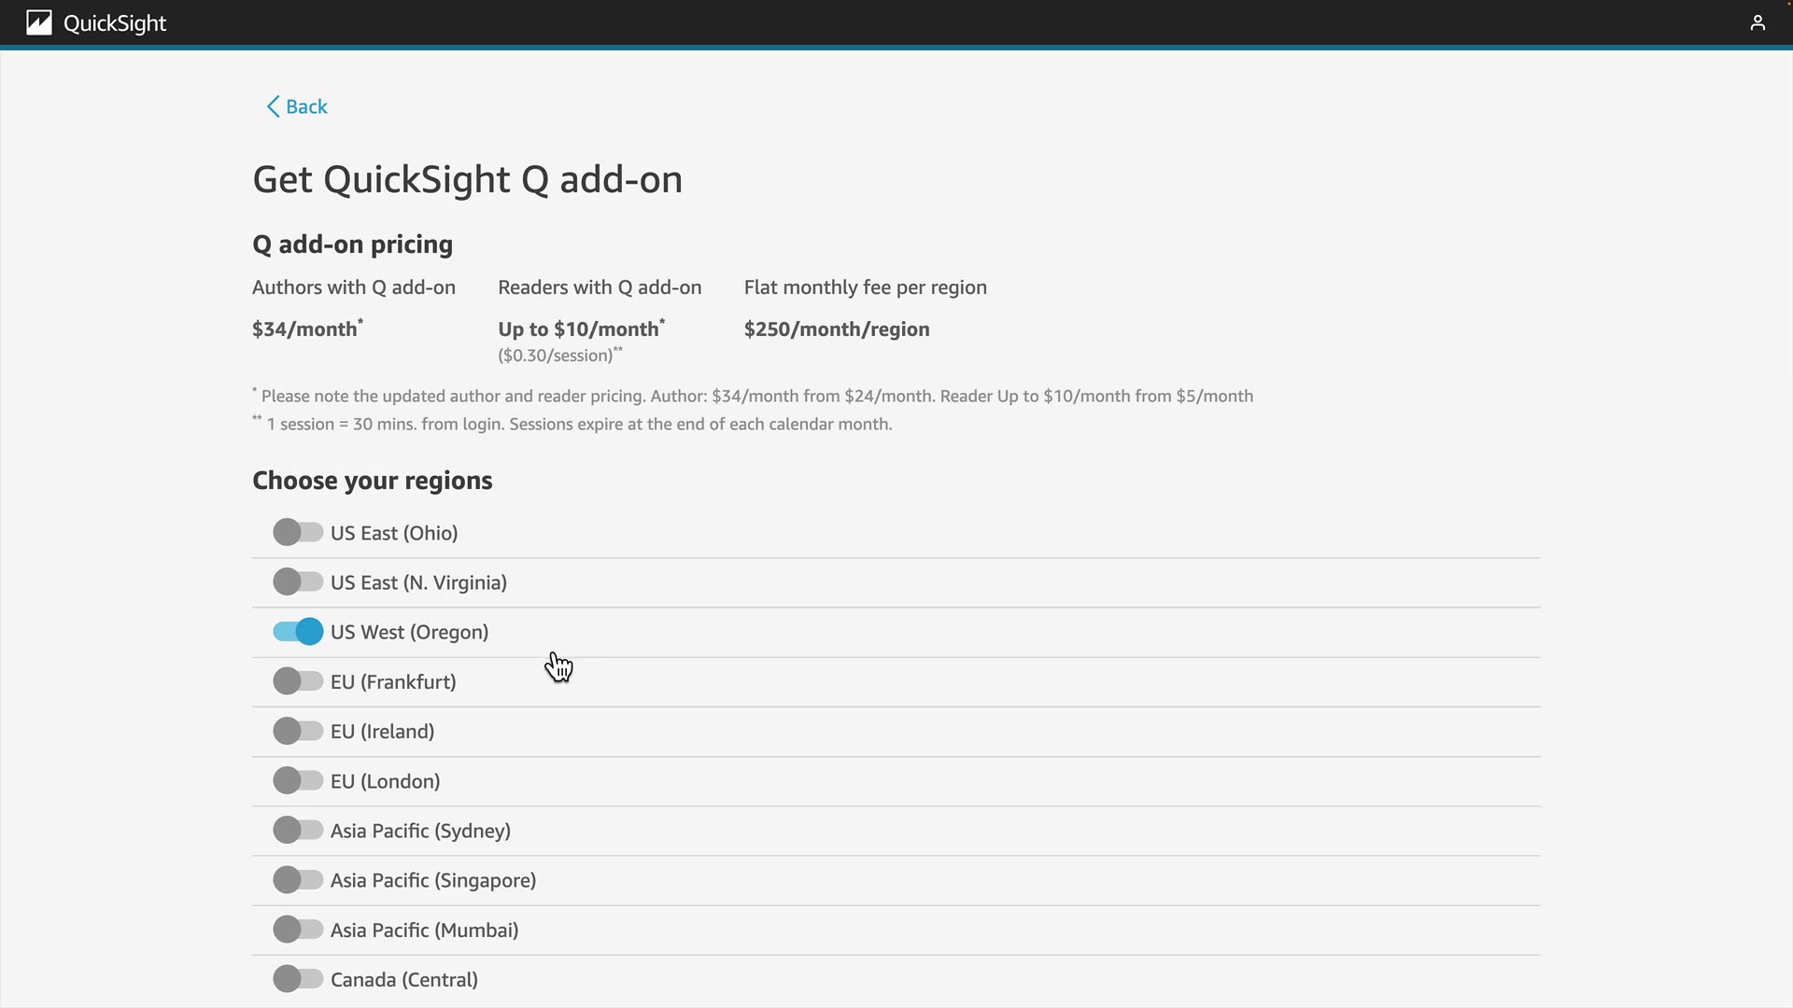Click the US West (Oregon) label

point(409,632)
